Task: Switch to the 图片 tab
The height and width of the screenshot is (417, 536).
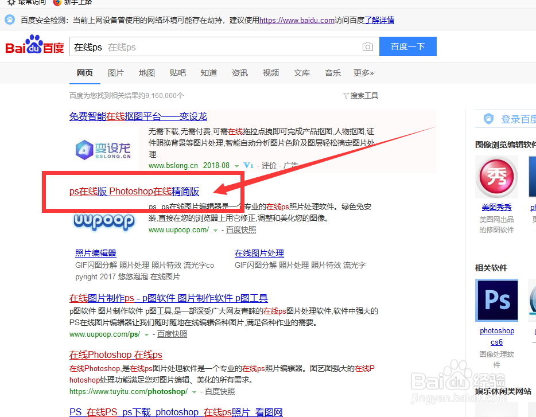Action: click(116, 73)
